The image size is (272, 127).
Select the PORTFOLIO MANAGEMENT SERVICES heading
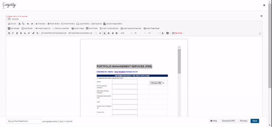coord(124,66)
